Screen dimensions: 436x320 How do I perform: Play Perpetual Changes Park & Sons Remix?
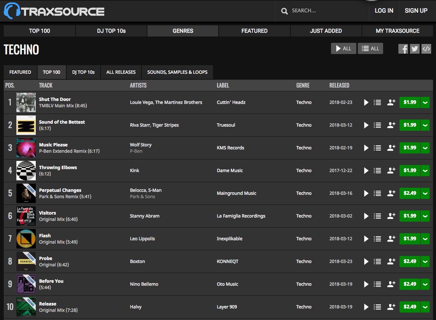pyautogui.click(x=366, y=193)
